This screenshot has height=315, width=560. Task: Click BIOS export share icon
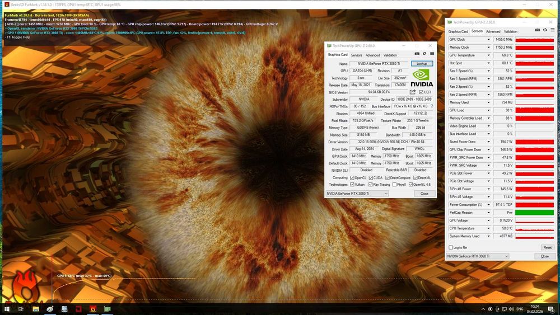click(x=413, y=92)
